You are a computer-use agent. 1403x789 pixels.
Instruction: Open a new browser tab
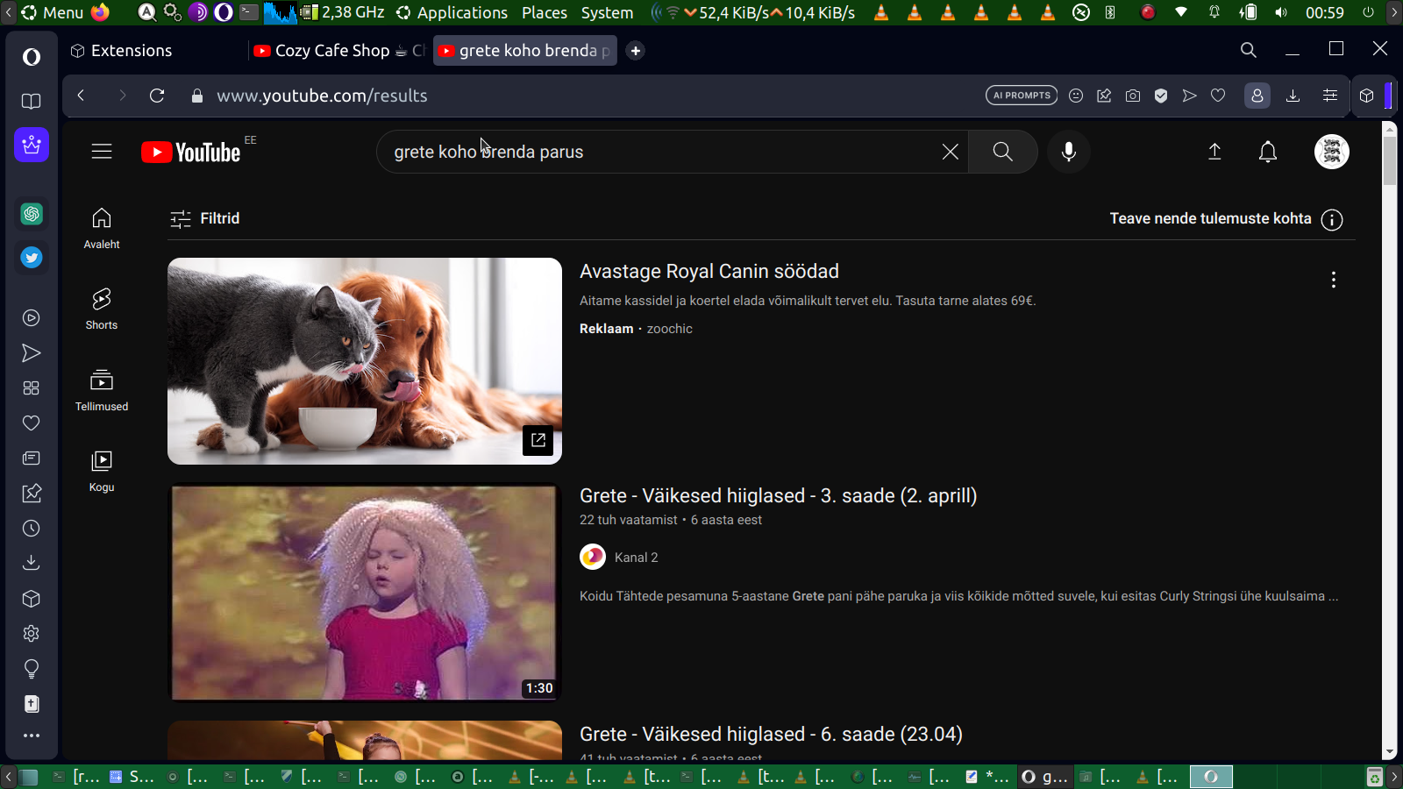point(636,51)
